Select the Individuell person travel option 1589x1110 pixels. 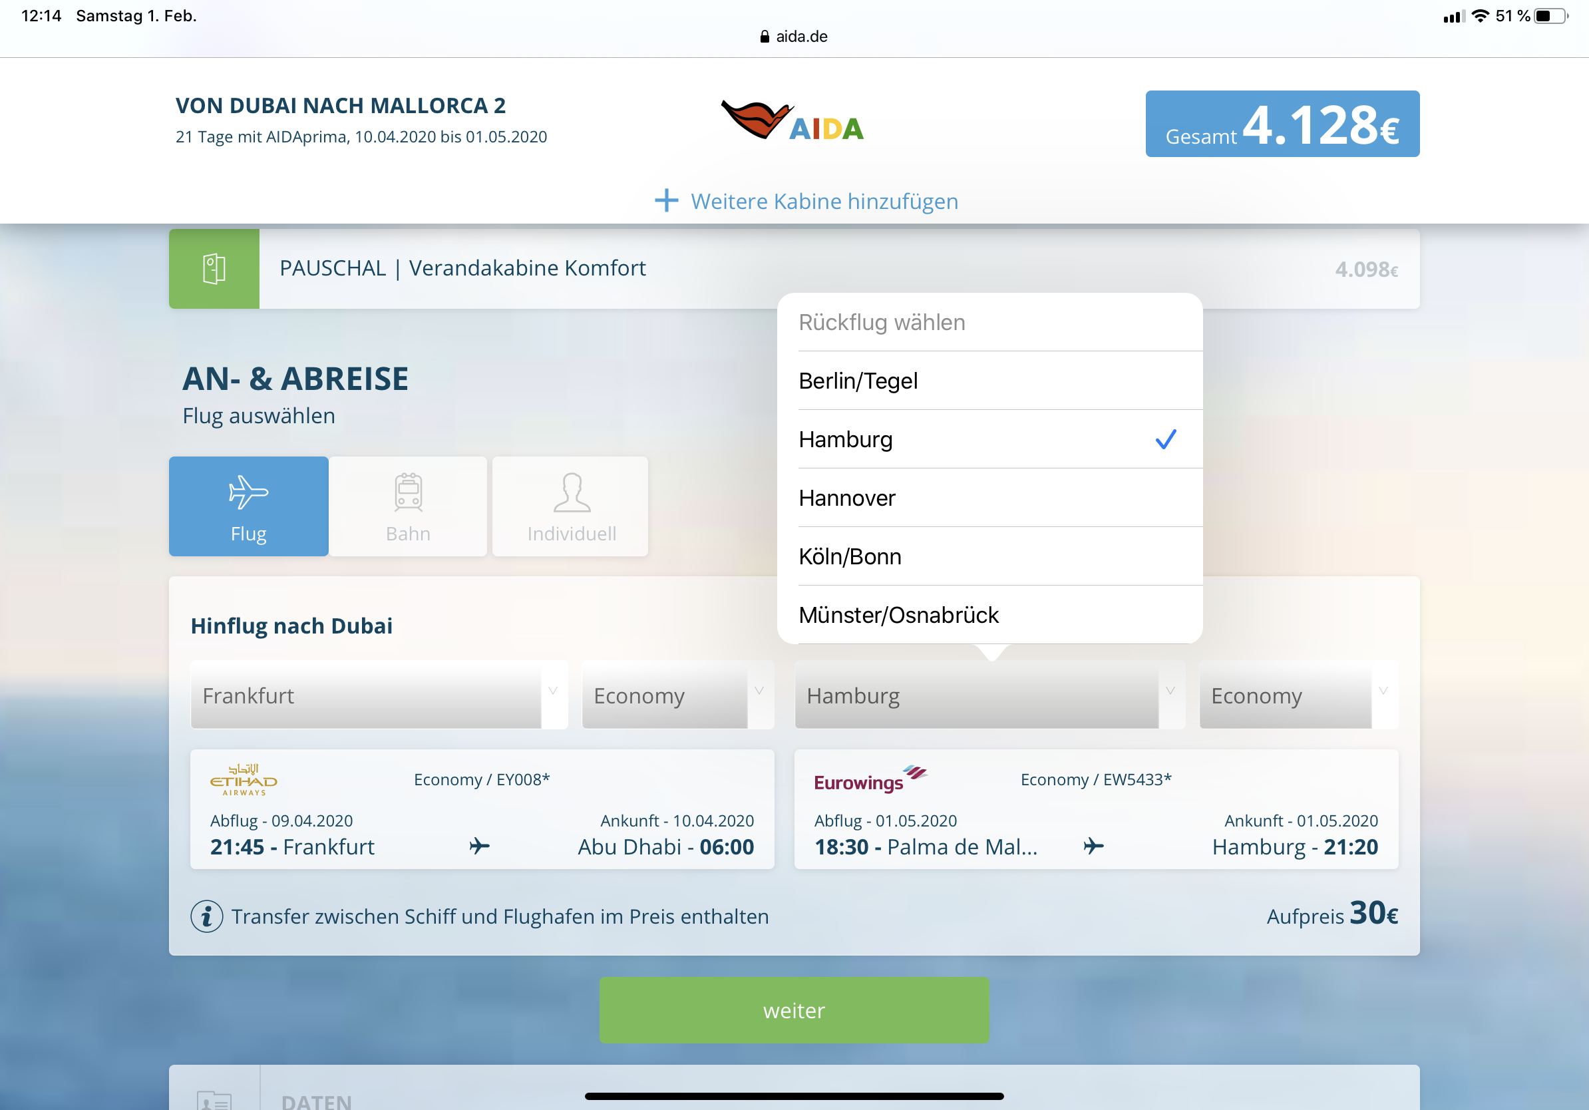pyautogui.click(x=570, y=506)
